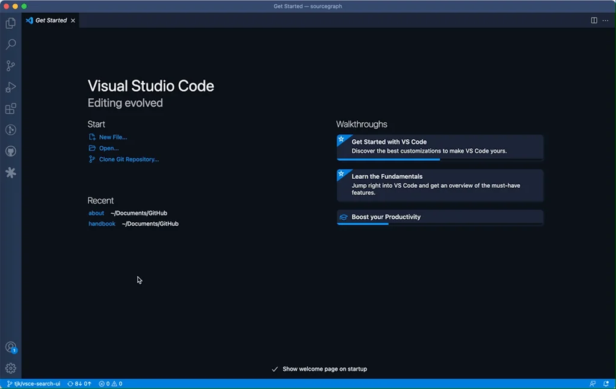Toggle the Show welcome page on startup checkbox
The width and height of the screenshot is (616, 389).
pyautogui.click(x=275, y=369)
